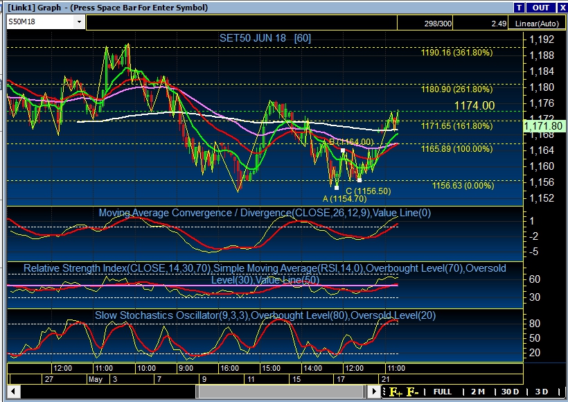Click the May label on date axis
Image resolution: width=568 pixels, height=402 pixels.
(x=96, y=379)
